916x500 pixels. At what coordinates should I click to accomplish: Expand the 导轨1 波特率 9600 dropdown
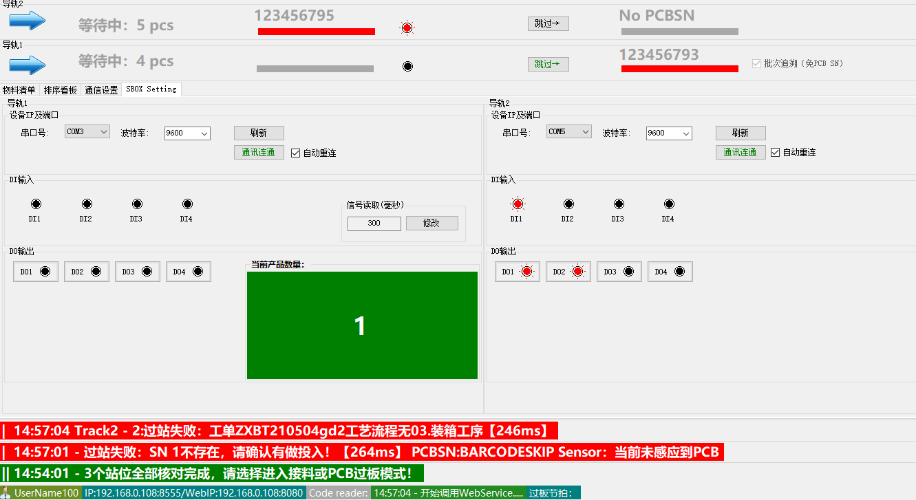click(x=187, y=133)
